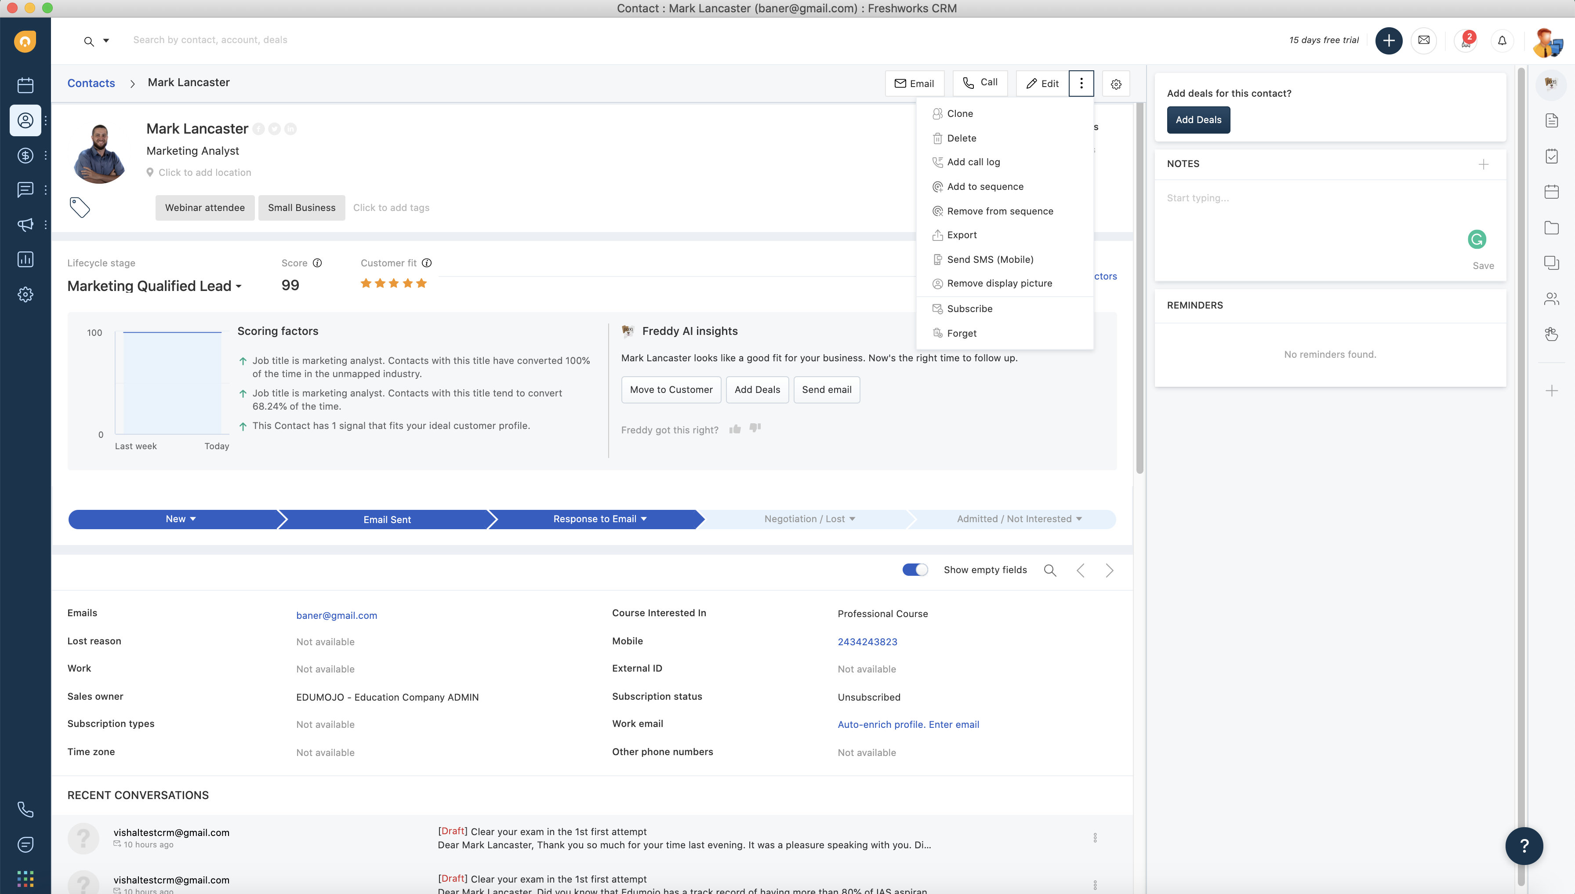Open Tasks checklist icon in right rail
1575x894 pixels.
tap(1551, 156)
